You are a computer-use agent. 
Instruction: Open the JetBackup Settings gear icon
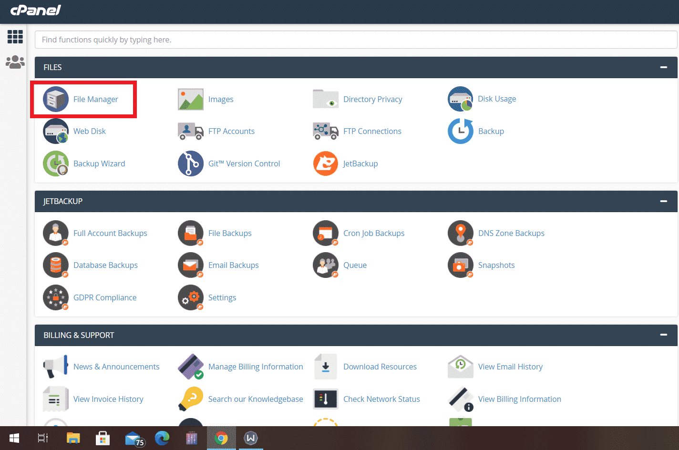[x=191, y=297]
